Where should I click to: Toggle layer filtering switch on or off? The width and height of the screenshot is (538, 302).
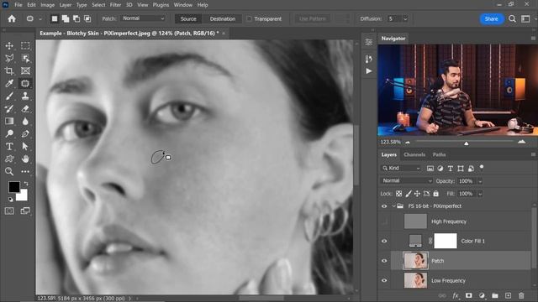[482, 167]
